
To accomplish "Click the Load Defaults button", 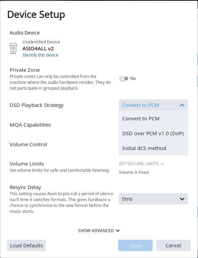I will (x=26, y=246).
